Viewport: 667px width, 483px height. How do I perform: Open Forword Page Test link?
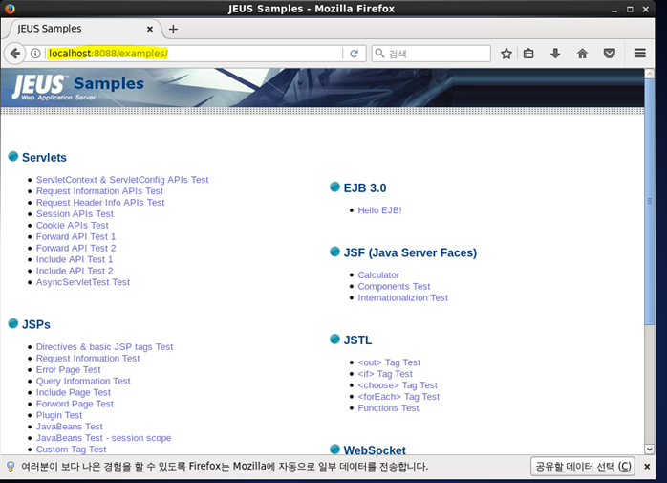[x=75, y=404]
